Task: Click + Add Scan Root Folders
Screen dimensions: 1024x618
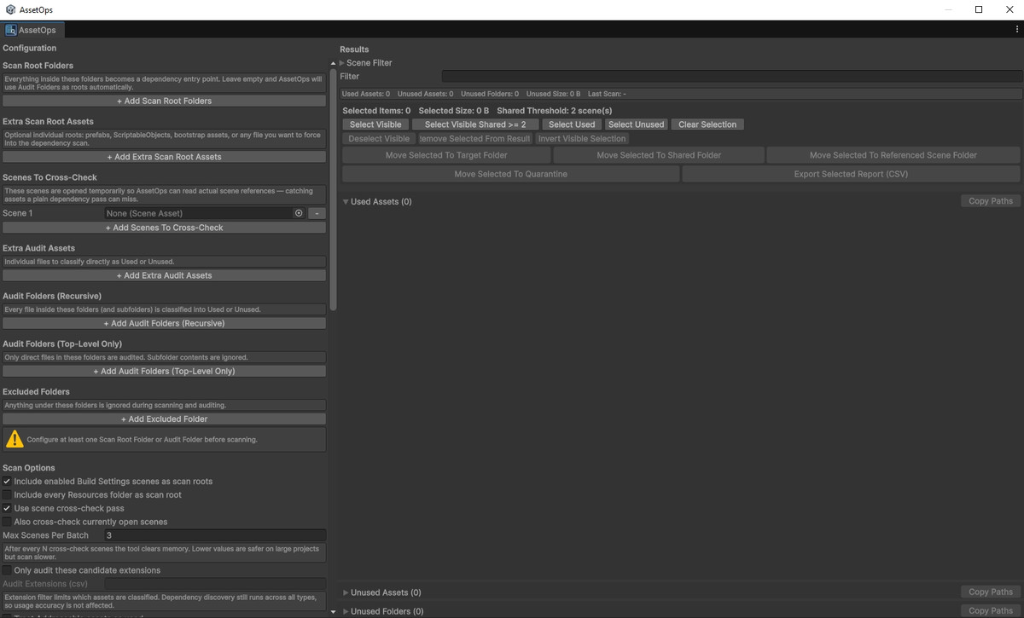Action: pos(164,101)
